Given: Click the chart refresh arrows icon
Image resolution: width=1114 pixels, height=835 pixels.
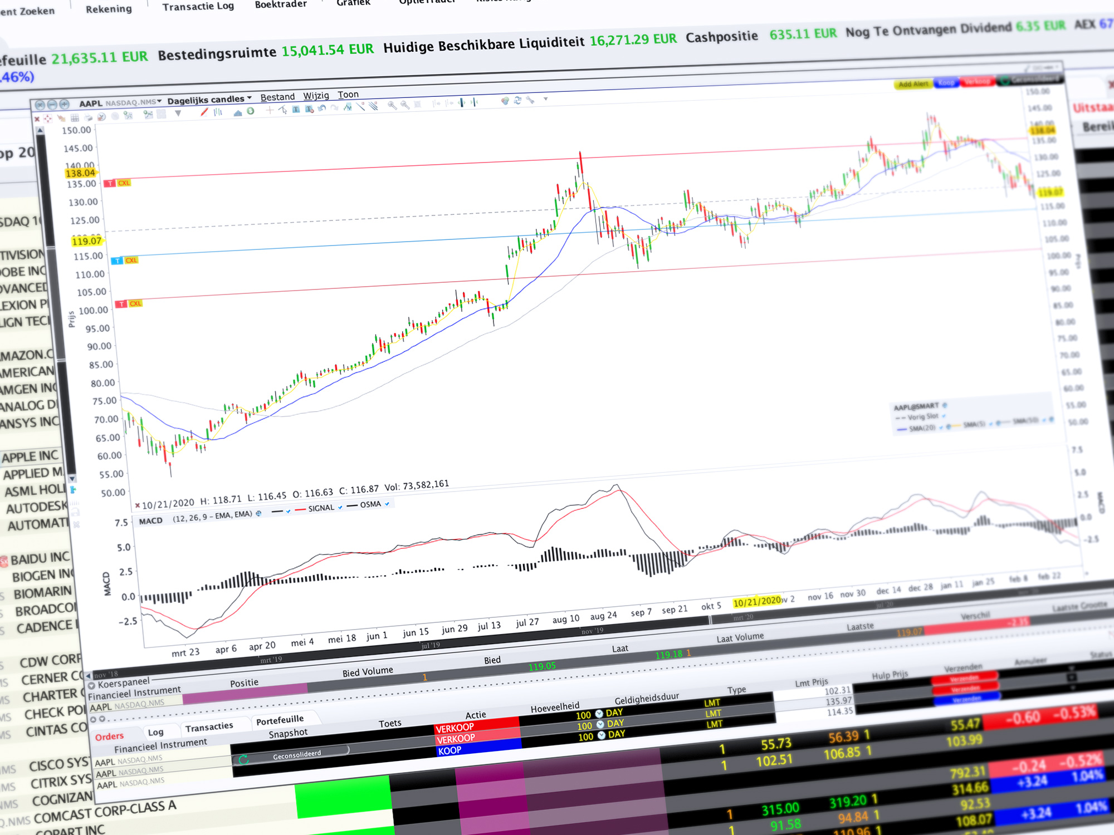Looking at the screenshot, I should click(517, 100).
